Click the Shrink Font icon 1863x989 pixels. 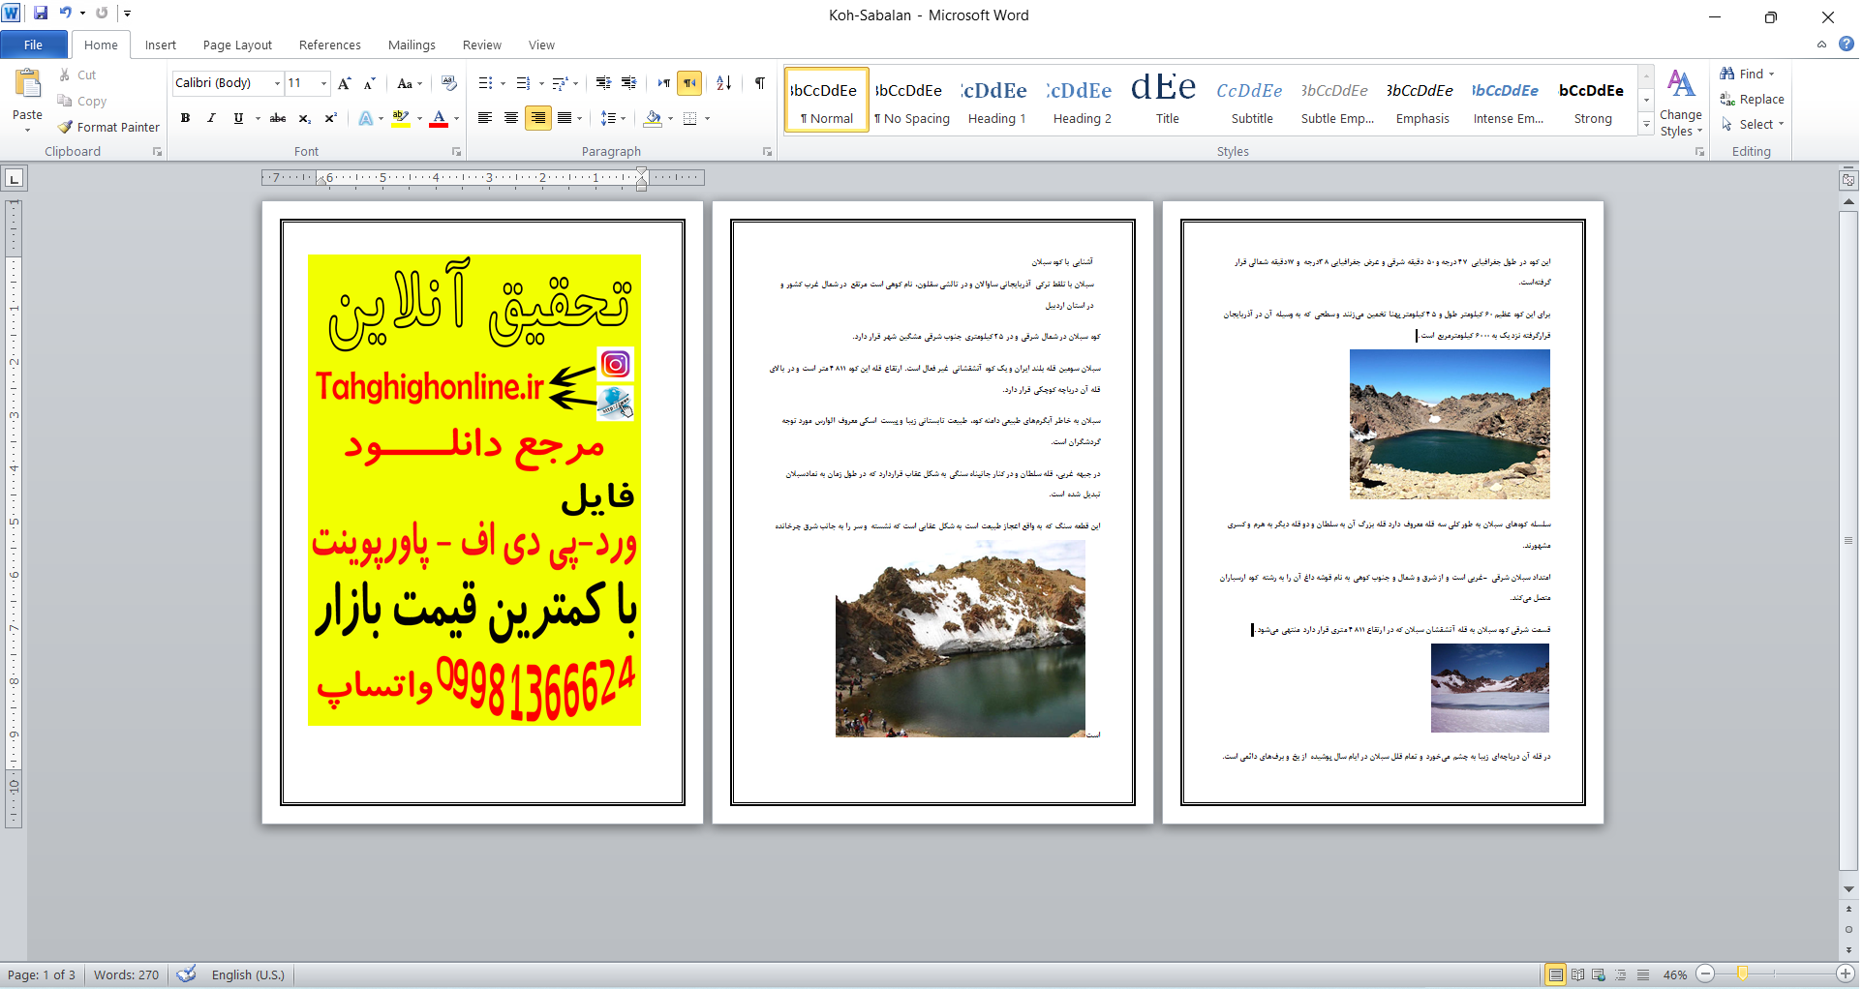coord(369,83)
